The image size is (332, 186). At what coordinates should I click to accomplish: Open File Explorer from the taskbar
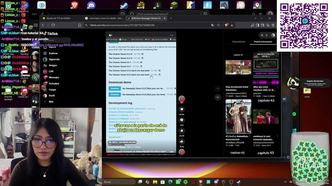click(155, 182)
